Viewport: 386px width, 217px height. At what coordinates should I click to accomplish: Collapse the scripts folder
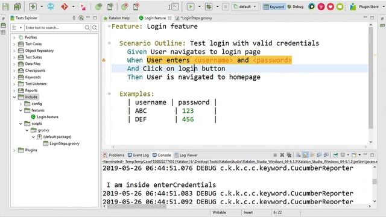[21, 124]
